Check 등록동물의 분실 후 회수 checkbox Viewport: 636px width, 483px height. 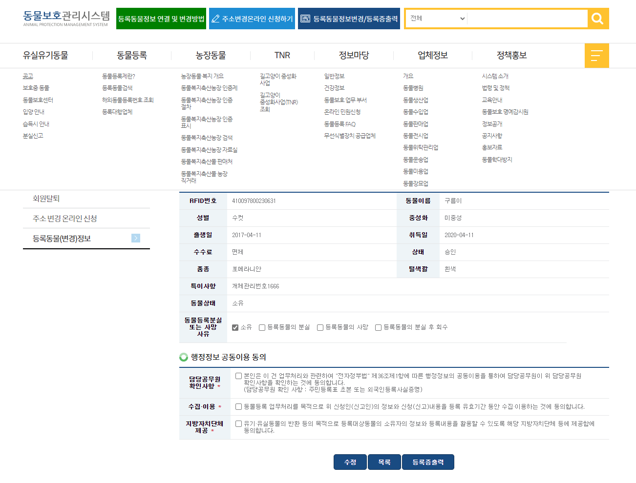378,327
